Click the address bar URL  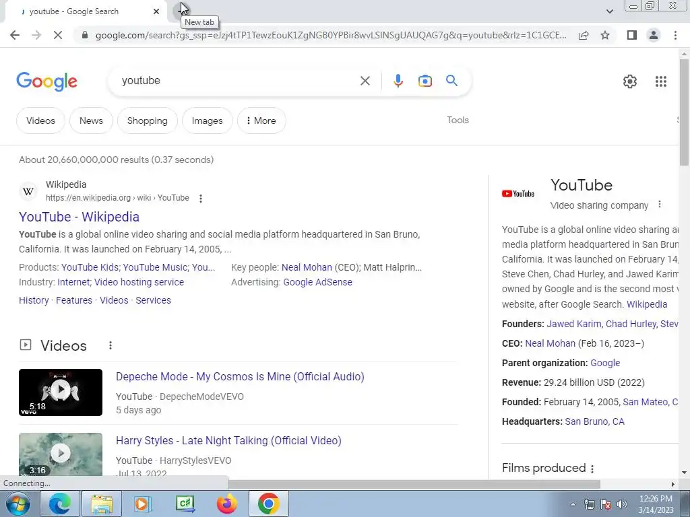coord(331,35)
